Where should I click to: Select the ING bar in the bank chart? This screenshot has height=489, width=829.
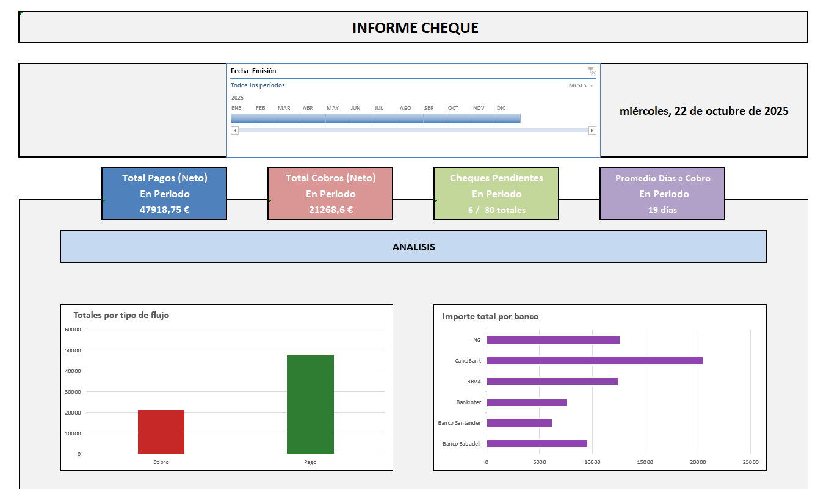pyautogui.click(x=552, y=339)
